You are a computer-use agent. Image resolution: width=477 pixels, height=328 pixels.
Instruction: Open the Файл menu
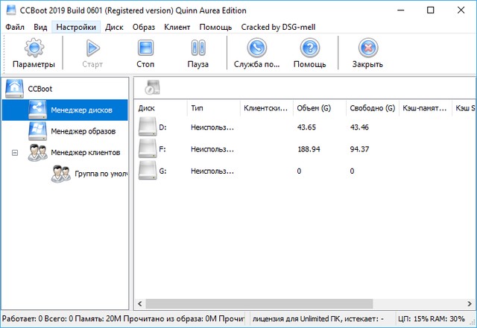click(x=14, y=27)
